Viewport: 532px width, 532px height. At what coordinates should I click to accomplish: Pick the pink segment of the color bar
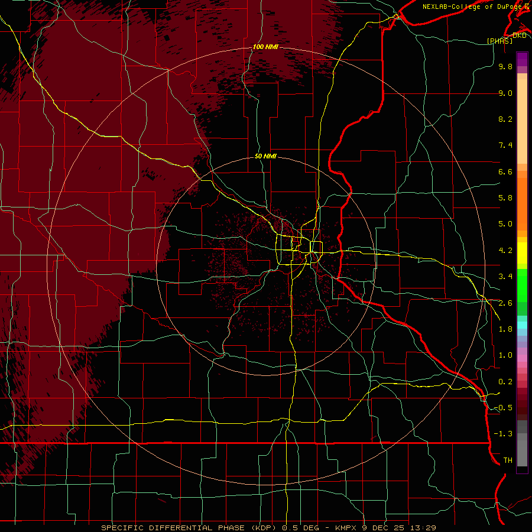click(x=522, y=358)
